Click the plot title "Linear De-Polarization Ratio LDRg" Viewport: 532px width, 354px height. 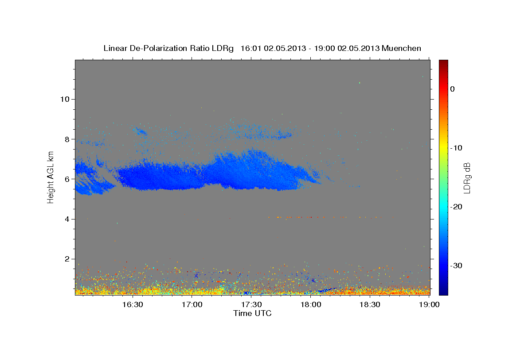(168, 48)
